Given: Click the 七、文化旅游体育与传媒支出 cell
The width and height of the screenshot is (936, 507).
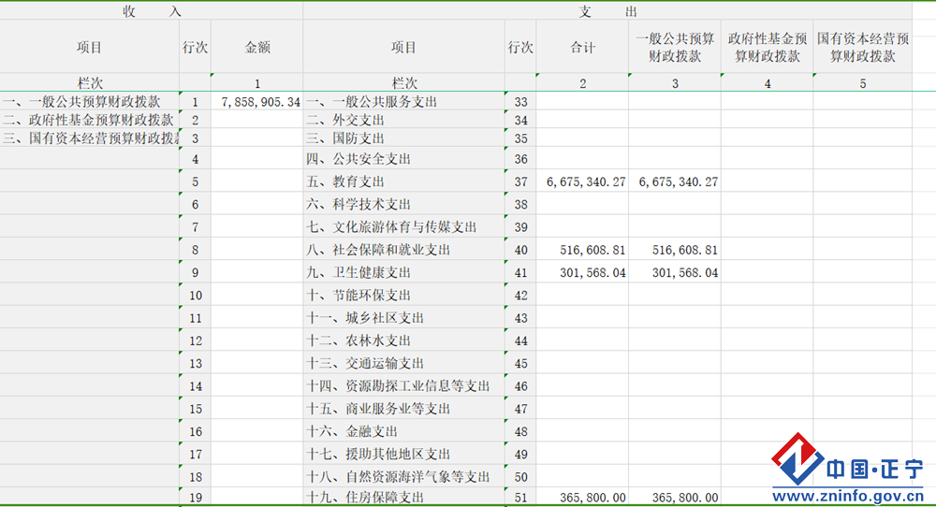Looking at the screenshot, I should coord(403,226).
